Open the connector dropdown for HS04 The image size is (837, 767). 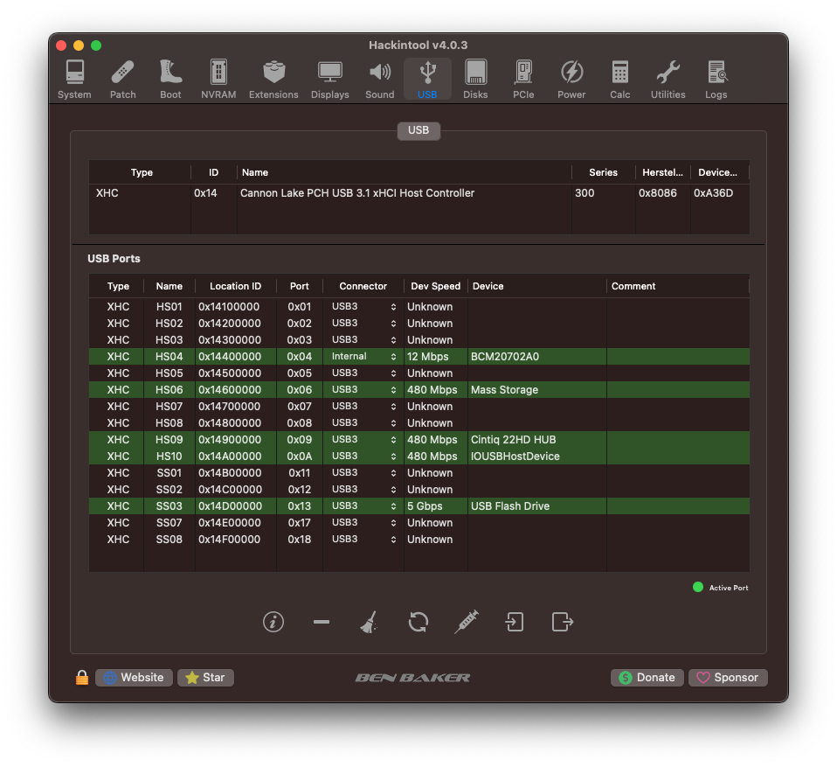pos(363,357)
